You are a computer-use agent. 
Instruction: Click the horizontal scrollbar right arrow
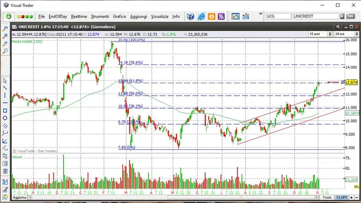click(317, 198)
